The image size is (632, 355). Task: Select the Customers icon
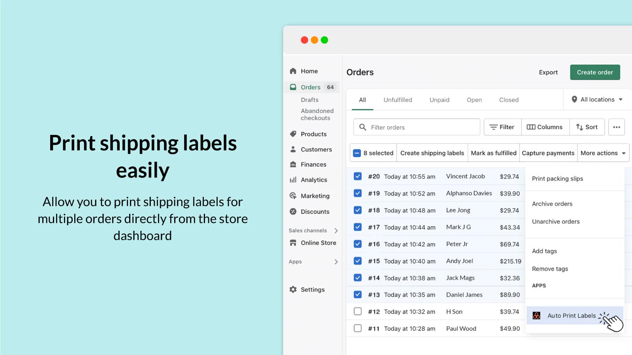tap(293, 149)
